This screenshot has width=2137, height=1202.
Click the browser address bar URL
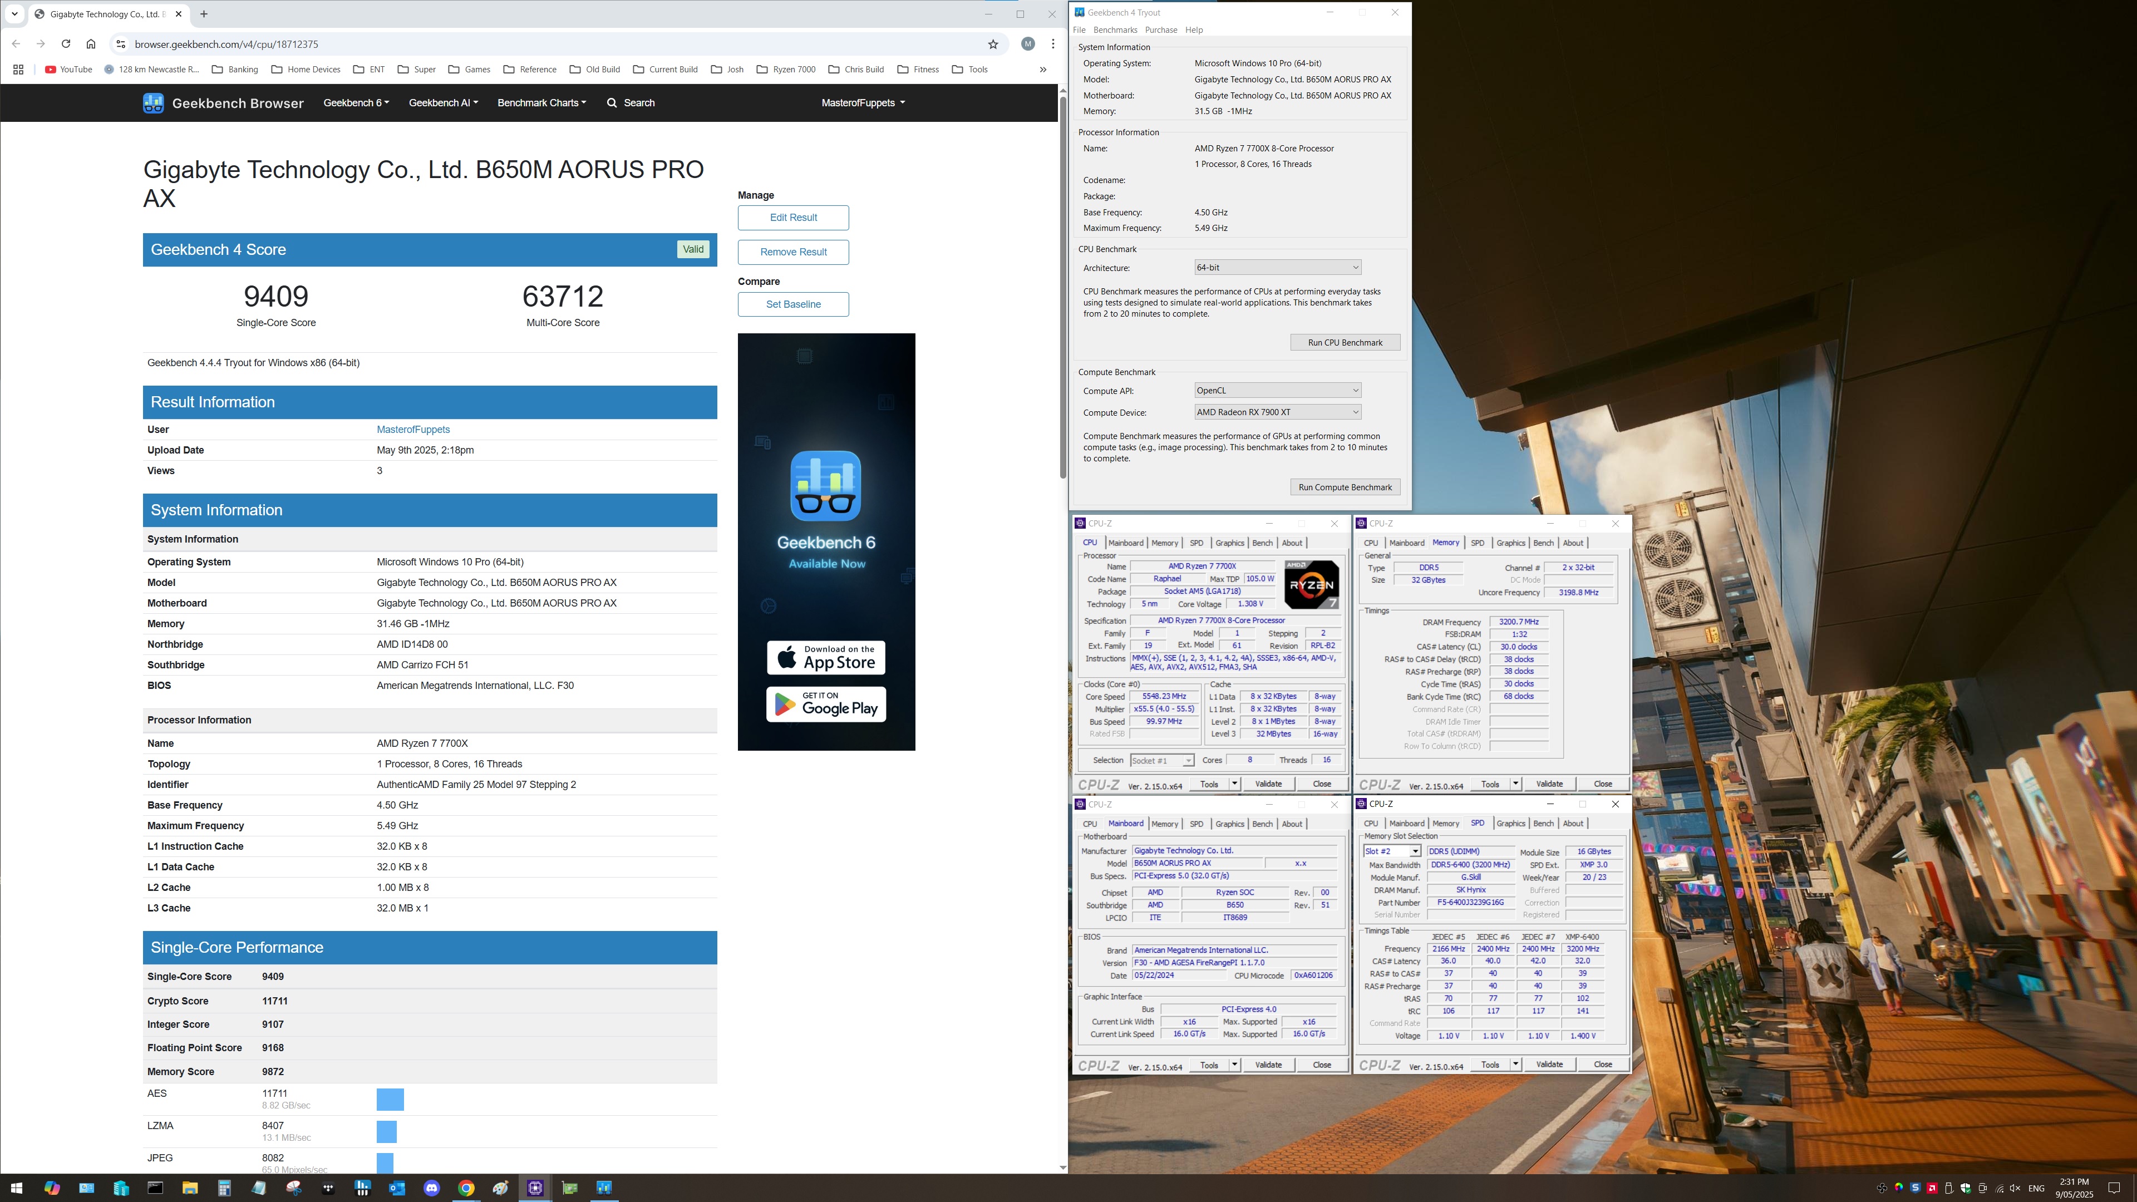(226, 45)
